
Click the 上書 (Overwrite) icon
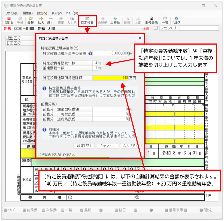[x=138, y=20]
